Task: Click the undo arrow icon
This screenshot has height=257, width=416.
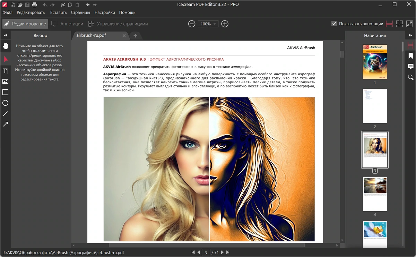Action: click(x=45, y=5)
